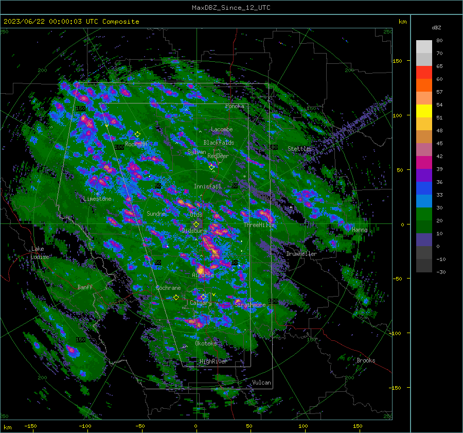Click the ThreeHills label
This screenshot has width=463, height=433.
259,225
